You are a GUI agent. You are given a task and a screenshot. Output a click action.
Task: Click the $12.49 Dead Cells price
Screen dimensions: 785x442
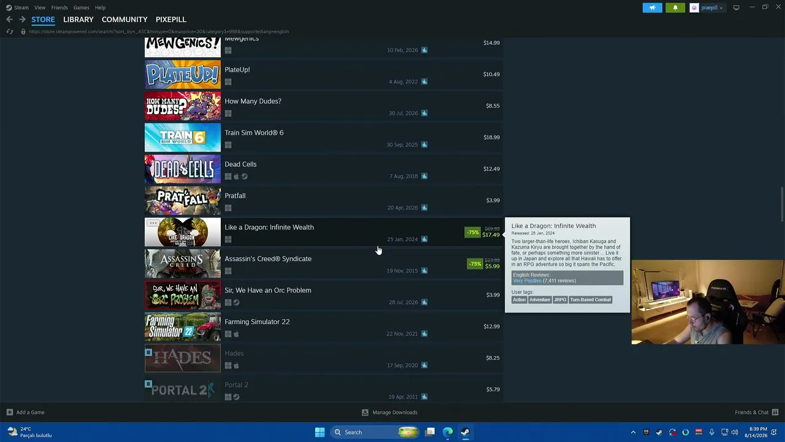(491, 169)
